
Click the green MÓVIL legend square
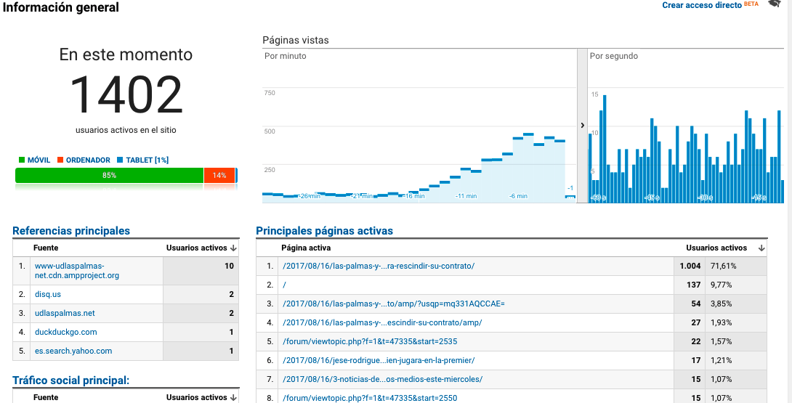coord(22,160)
